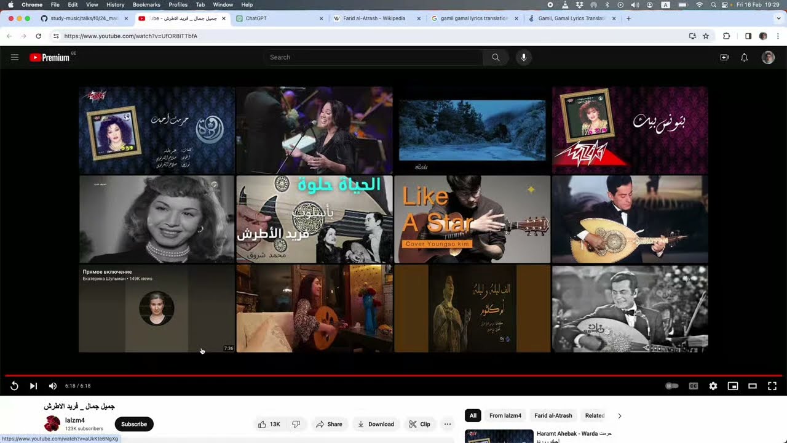The width and height of the screenshot is (787, 443).
Task: Switch to the miniplayer
Action: 733,386
